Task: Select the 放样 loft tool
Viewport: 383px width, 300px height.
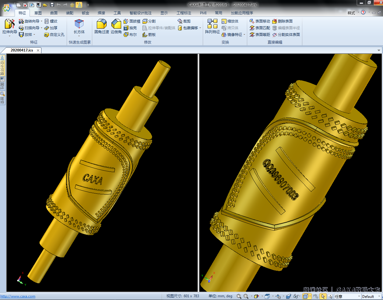Action: pyautogui.click(x=26, y=35)
